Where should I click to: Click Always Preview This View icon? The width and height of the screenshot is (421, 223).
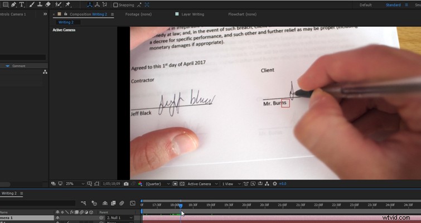tap(54, 183)
